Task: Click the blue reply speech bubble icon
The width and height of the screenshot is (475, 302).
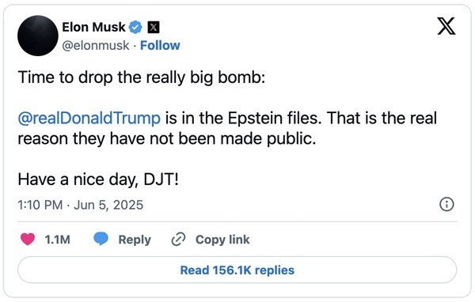Action: (101, 239)
